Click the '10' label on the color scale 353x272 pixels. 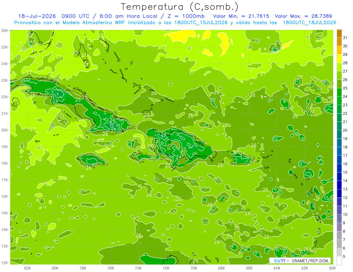coord(345,214)
